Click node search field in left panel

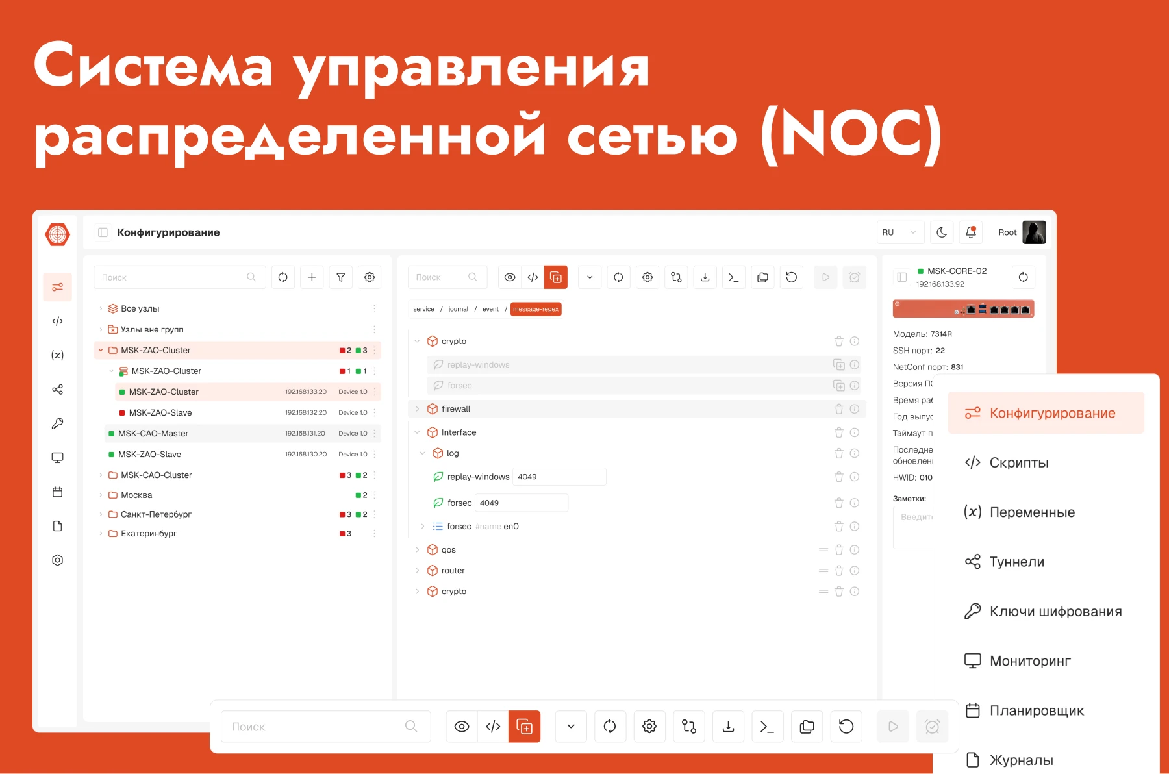[180, 277]
